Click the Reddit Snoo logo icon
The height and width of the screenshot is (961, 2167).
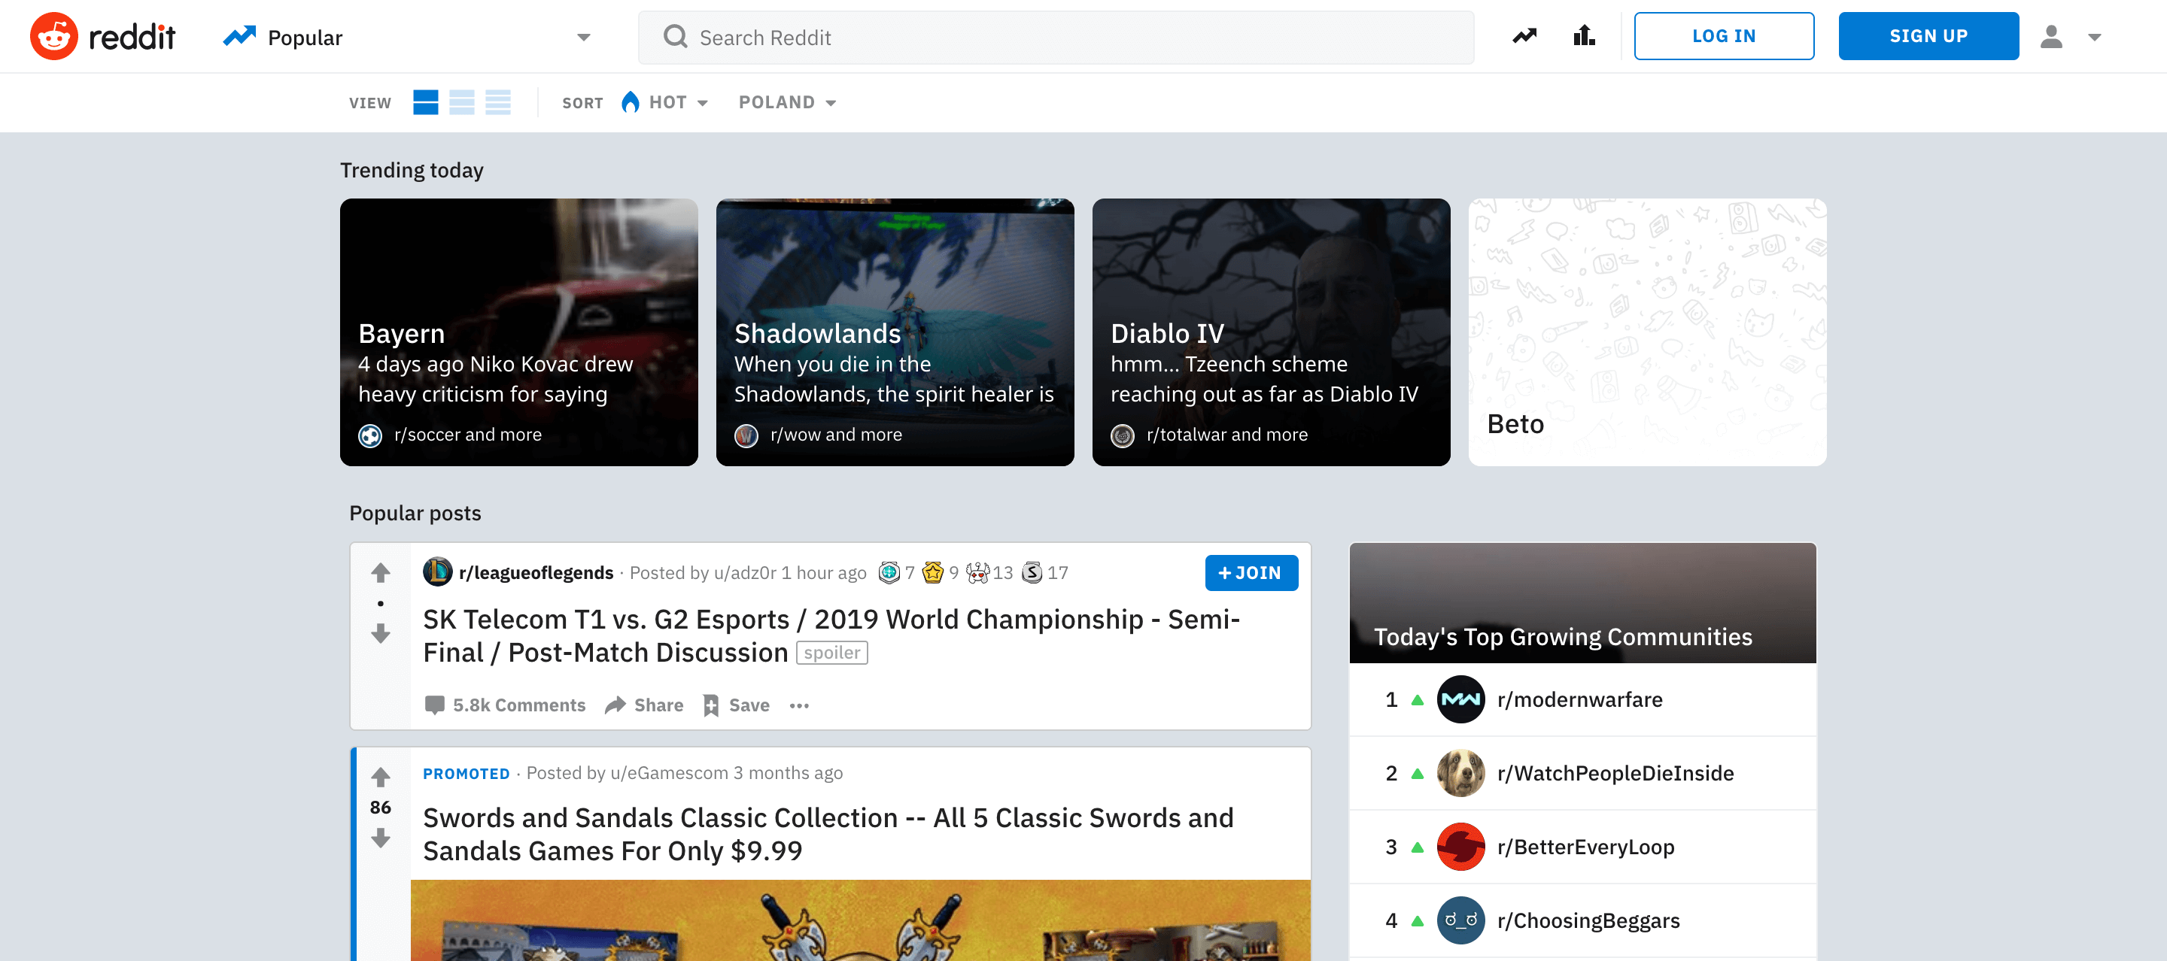tap(54, 36)
